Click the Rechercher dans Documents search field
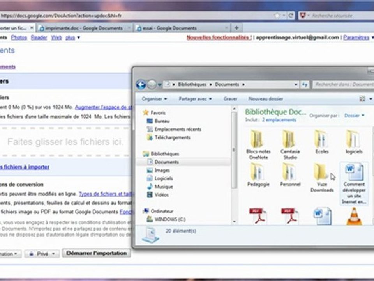This screenshot has width=374, height=281. click(343, 85)
